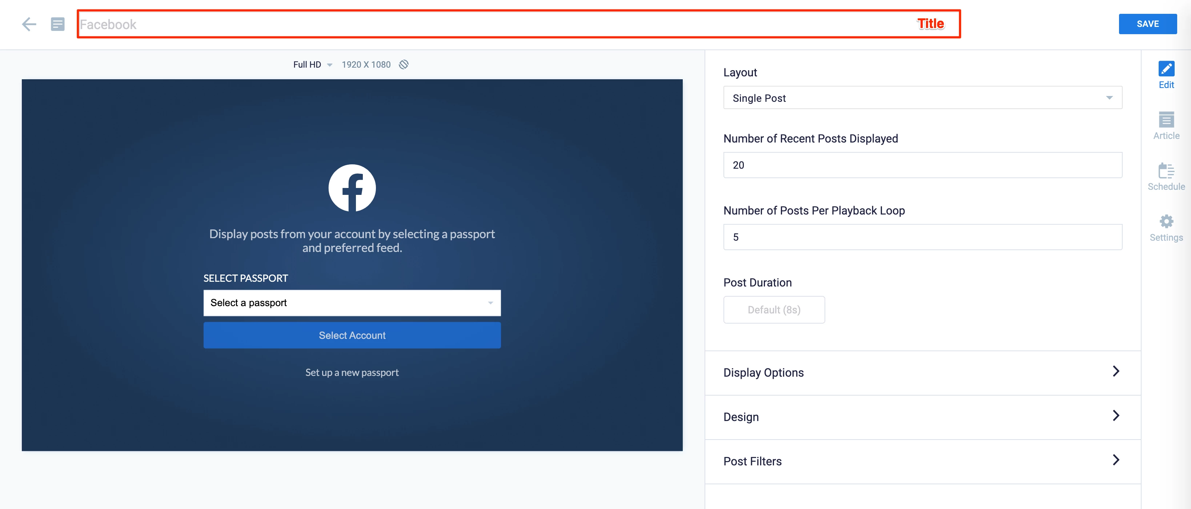This screenshot has height=509, width=1191.
Task: Expand the Post Filters section
Action: (922, 461)
